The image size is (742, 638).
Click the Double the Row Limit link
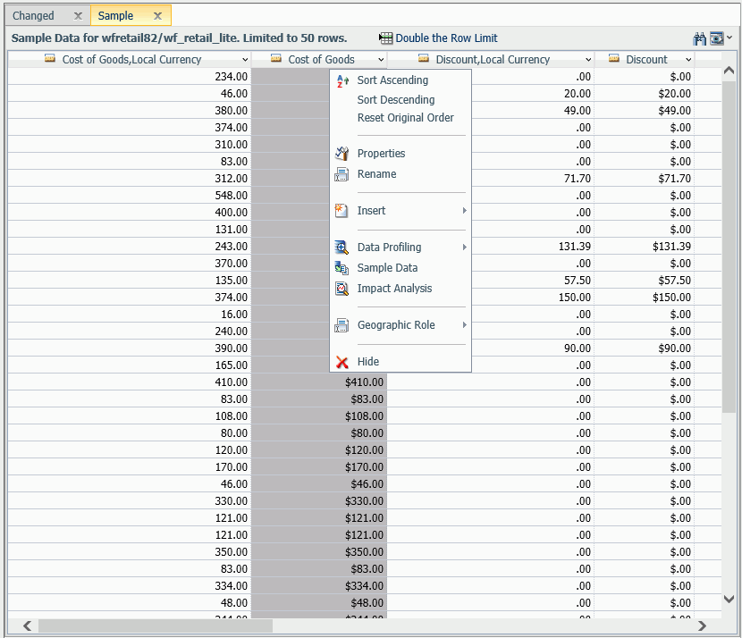click(446, 38)
